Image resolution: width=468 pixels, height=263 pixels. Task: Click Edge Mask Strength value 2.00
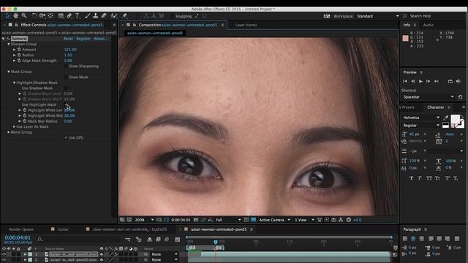[68, 61]
